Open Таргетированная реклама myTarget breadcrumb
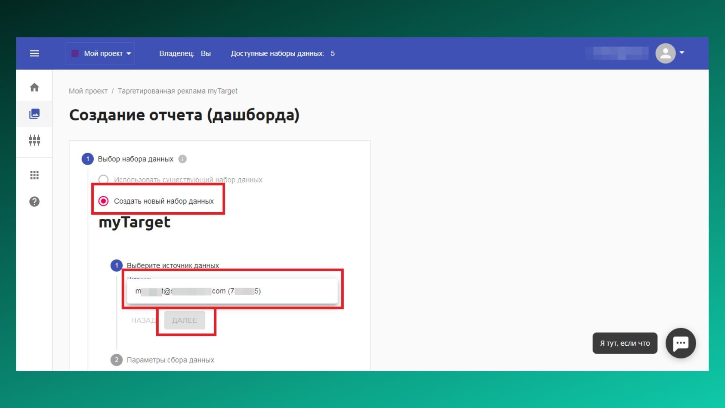Viewport: 725px width, 408px height. click(177, 91)
